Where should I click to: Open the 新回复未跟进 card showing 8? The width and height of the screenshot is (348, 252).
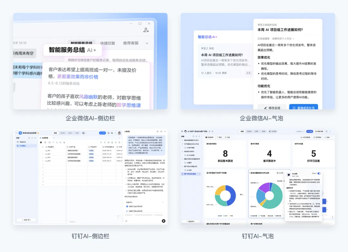[225, 154]
